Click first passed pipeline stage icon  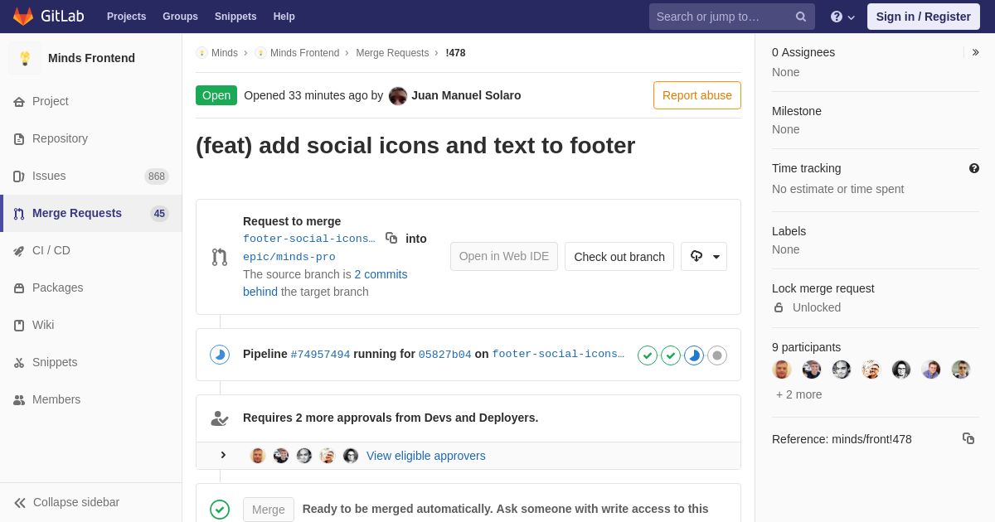click(648, 355)
